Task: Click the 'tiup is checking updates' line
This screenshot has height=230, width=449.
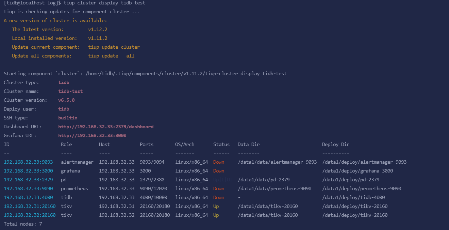Action: pos(72,12)
